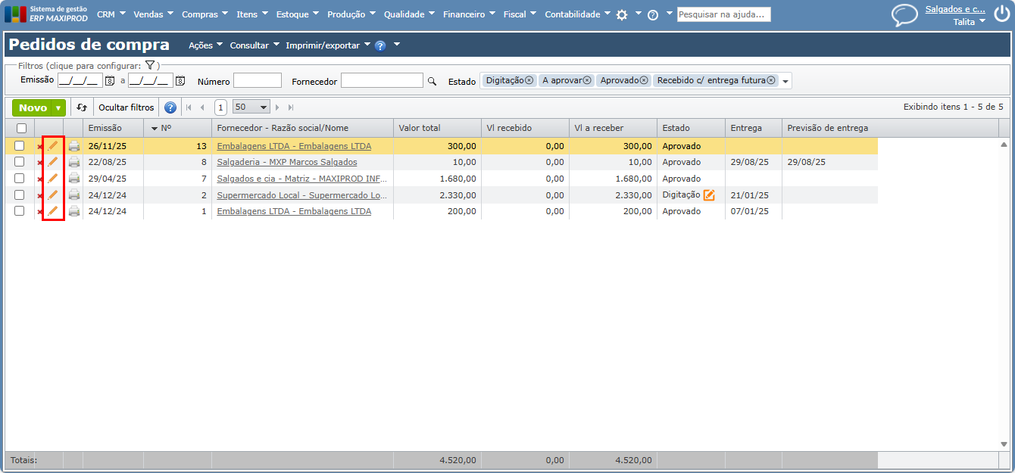
Task: Open the Emissão start date calendar icon
Action: [109, 81]
